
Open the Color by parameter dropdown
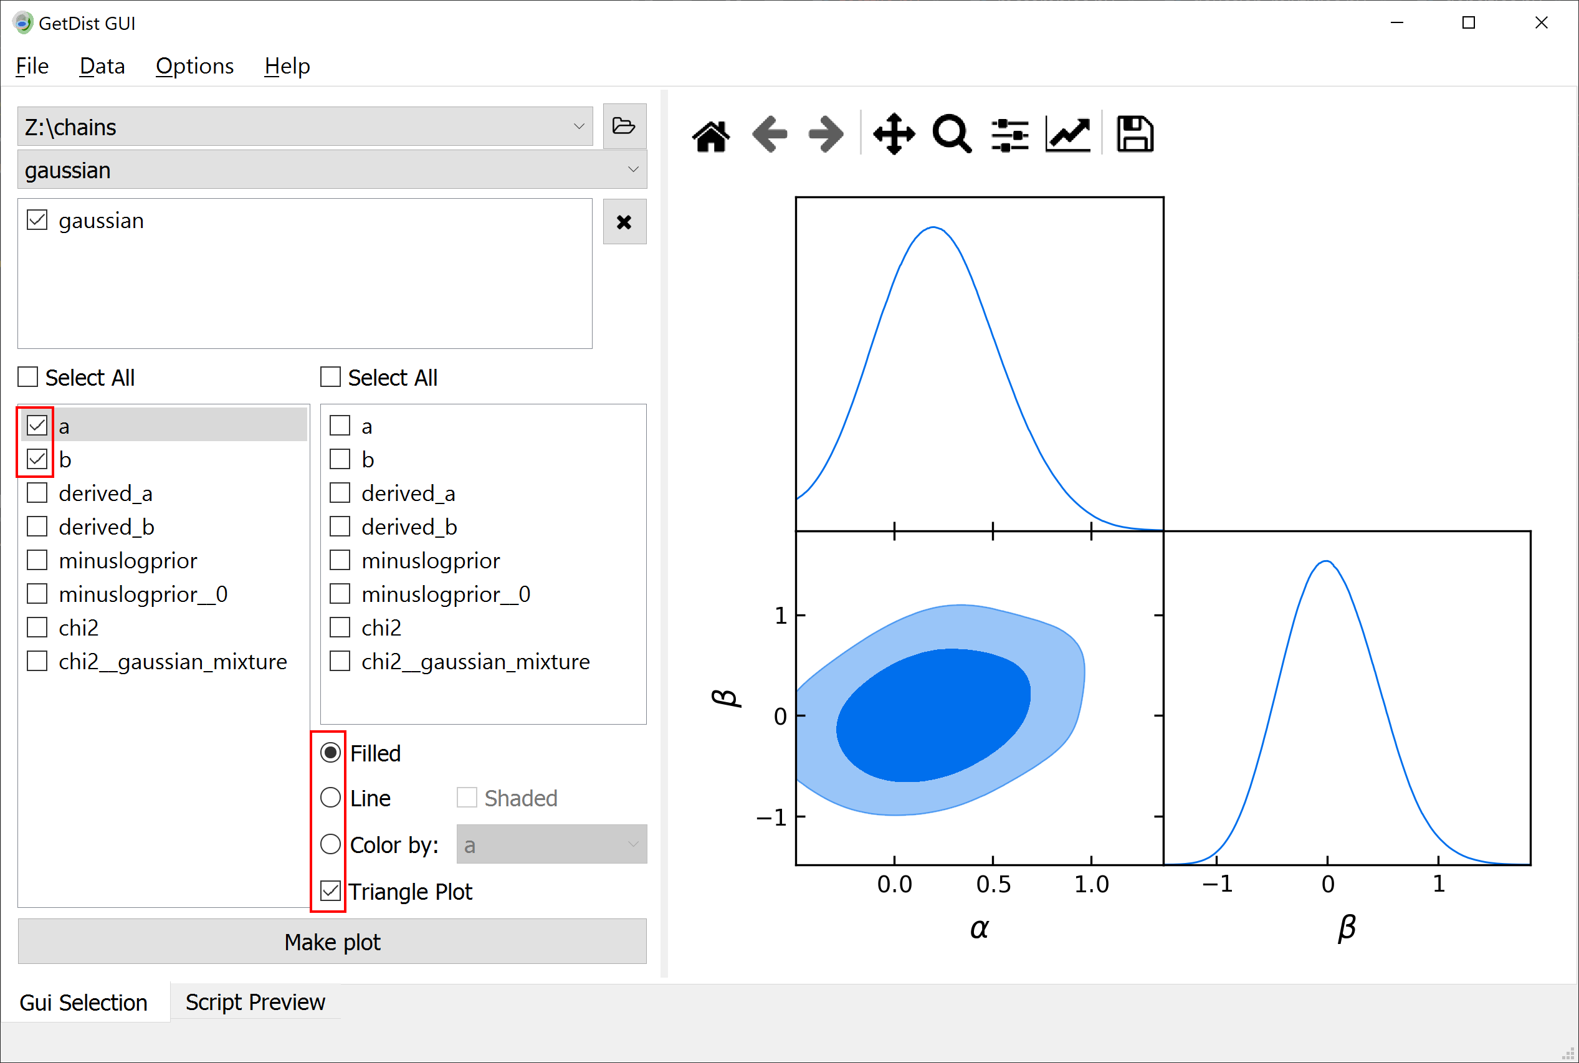(552, 845)
